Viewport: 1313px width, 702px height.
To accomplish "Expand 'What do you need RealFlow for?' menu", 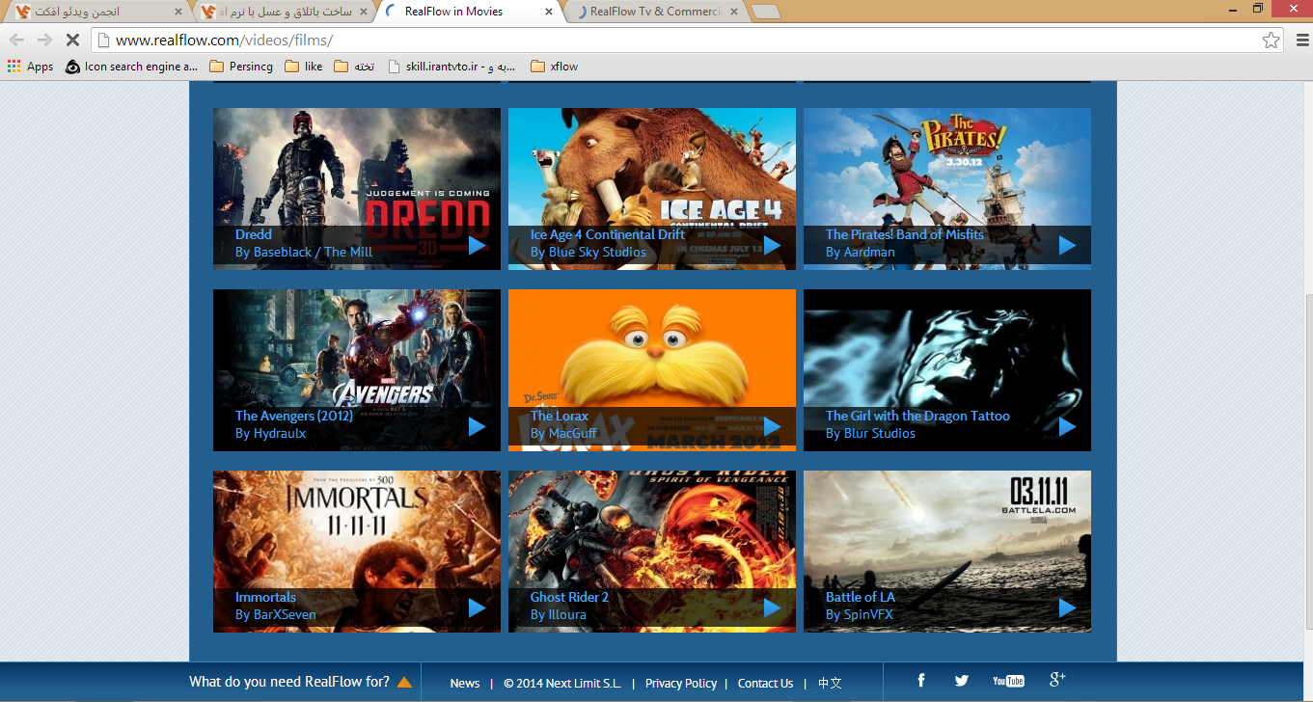I will [301, 682].
